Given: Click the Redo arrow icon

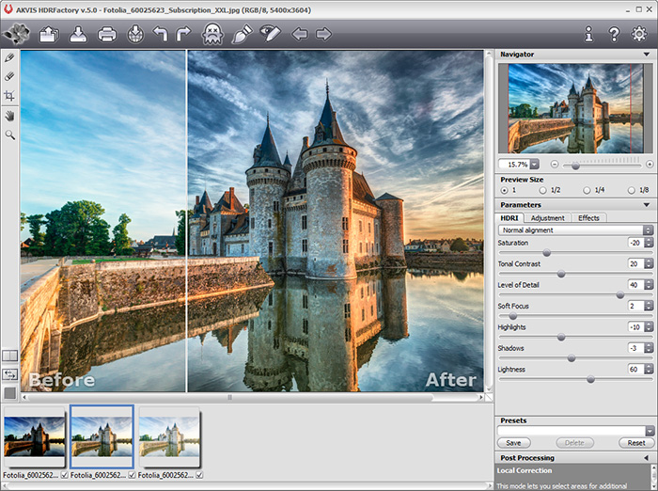Looking at the screenshot, I should (183, 35).
